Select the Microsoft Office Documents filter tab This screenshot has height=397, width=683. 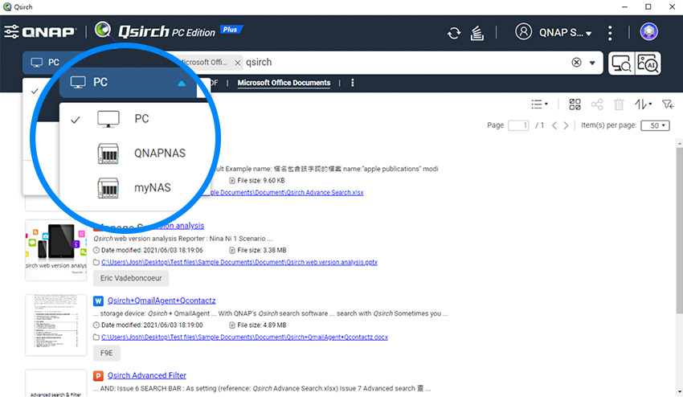(284, 83)
